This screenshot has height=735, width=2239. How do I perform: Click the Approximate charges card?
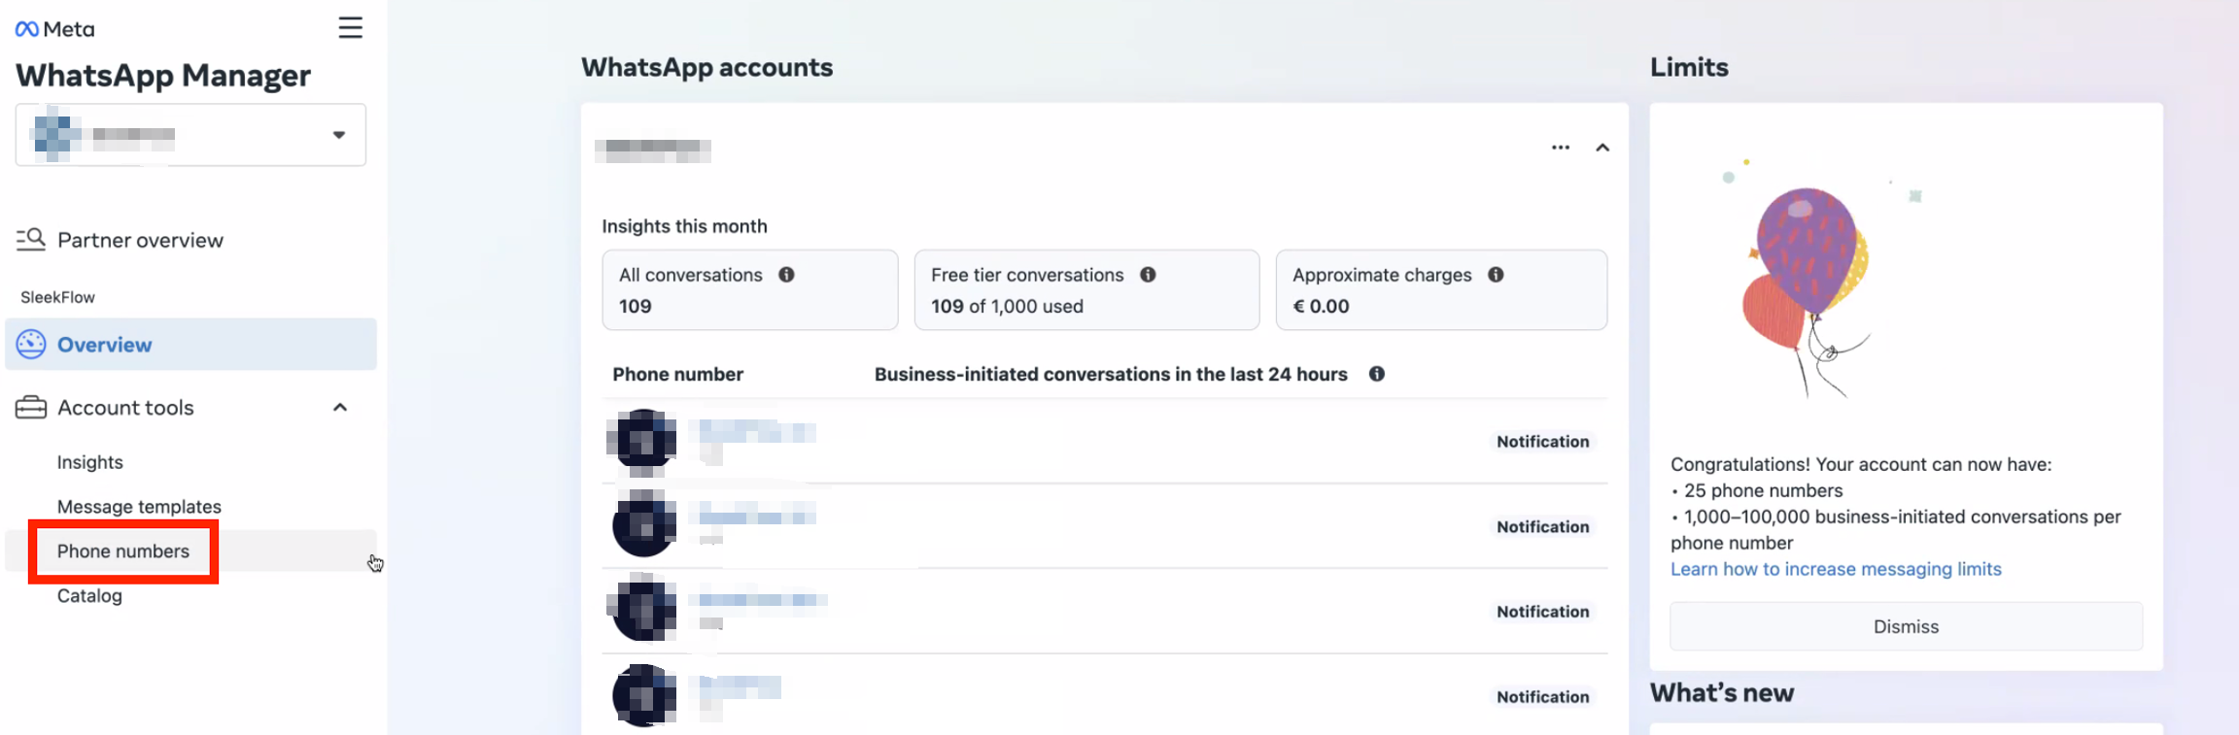point(1441,289)
